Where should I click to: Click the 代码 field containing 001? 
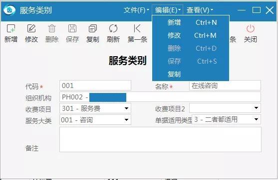point(95,86)
